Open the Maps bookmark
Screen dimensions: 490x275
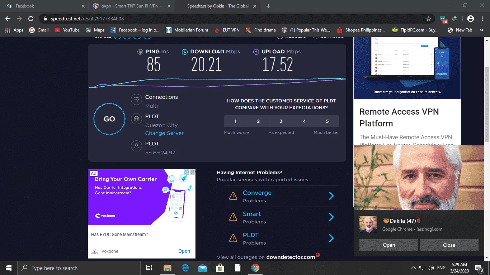point(95,30)
